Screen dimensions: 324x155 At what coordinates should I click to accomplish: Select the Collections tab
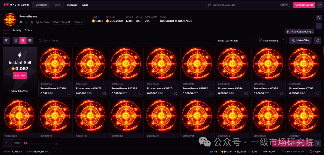[41, 5]
